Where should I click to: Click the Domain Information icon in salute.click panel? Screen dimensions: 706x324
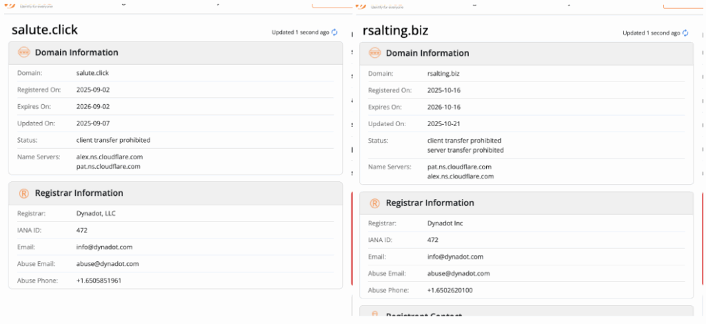[23, 52]
